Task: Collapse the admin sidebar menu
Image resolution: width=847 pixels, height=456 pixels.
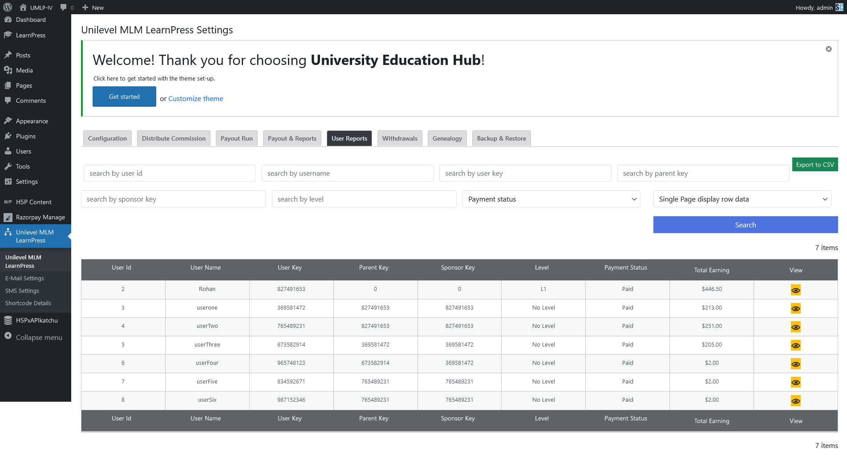Action: [38, 337]
